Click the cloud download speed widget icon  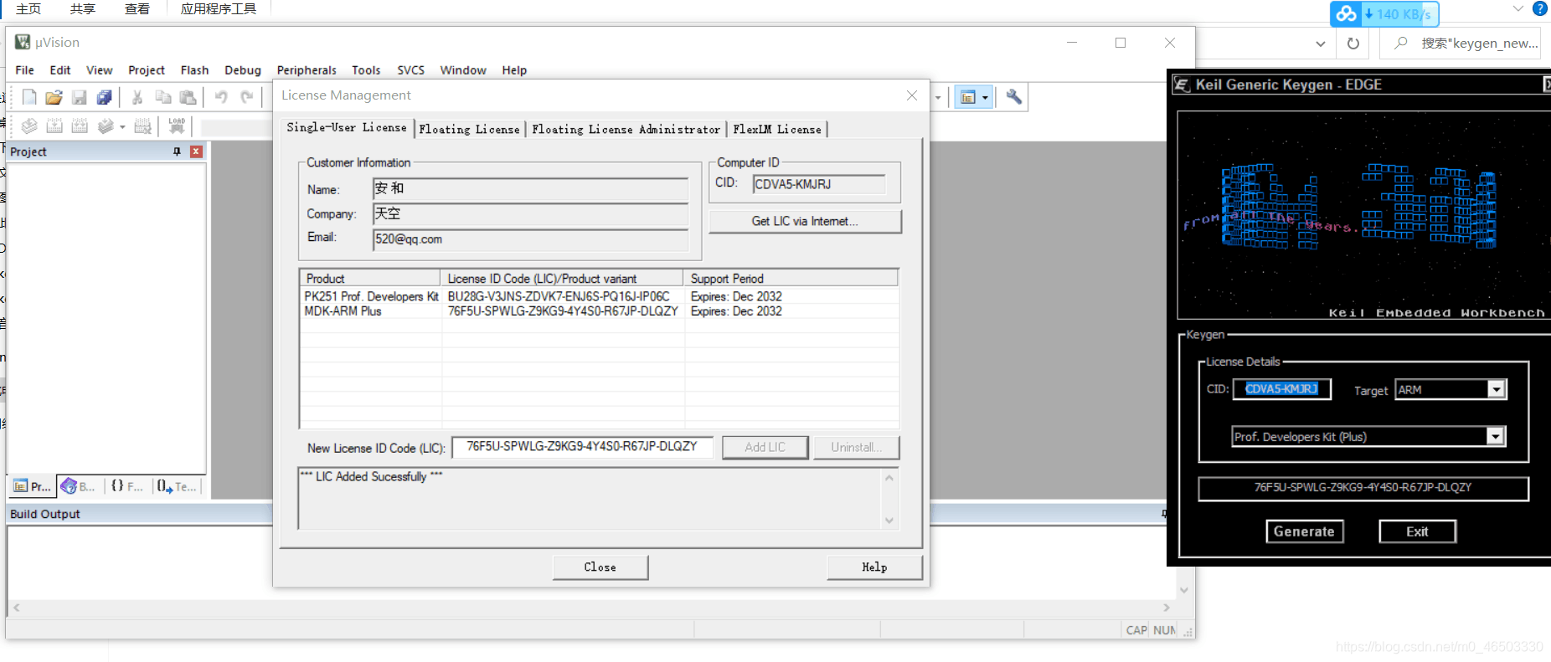(x=1346, y=14)
